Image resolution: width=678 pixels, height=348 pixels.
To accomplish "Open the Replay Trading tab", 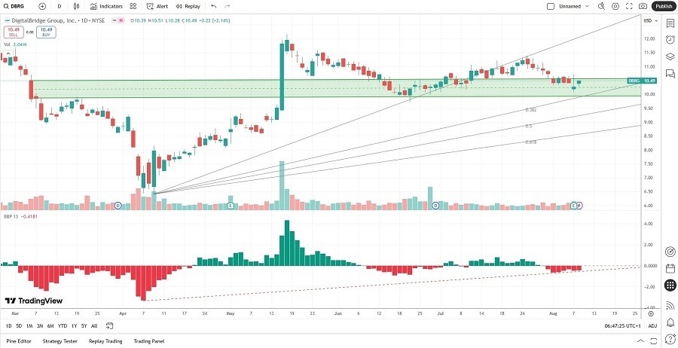I will (x=105, y=341).
